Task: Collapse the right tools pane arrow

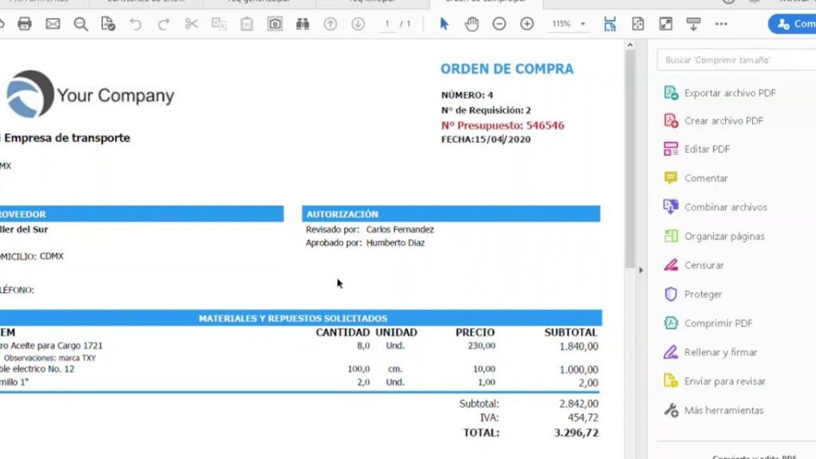Action: [x=641, y=270]
